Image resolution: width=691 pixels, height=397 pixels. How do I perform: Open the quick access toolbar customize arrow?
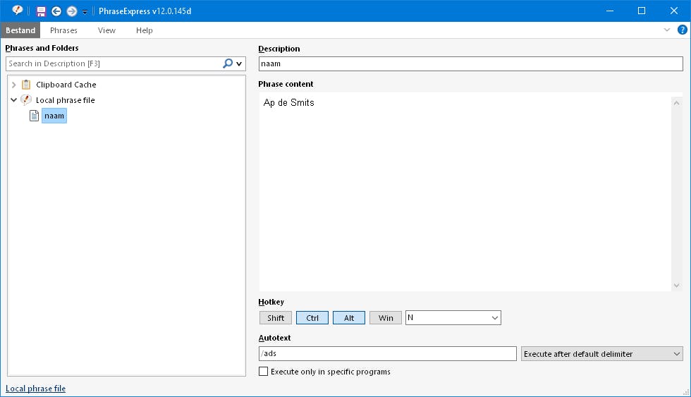(x=85, y=12)
